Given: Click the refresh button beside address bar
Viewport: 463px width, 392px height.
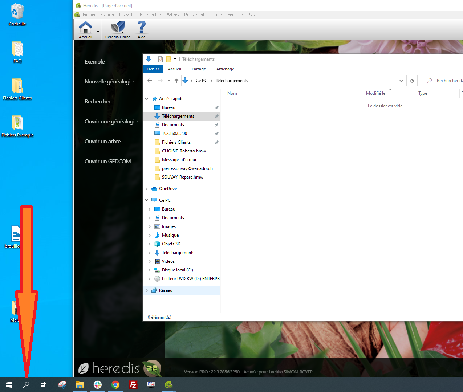Looking at the screenshot, I should [412, 81].
